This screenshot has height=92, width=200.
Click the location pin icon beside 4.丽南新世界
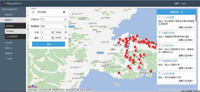159,61
